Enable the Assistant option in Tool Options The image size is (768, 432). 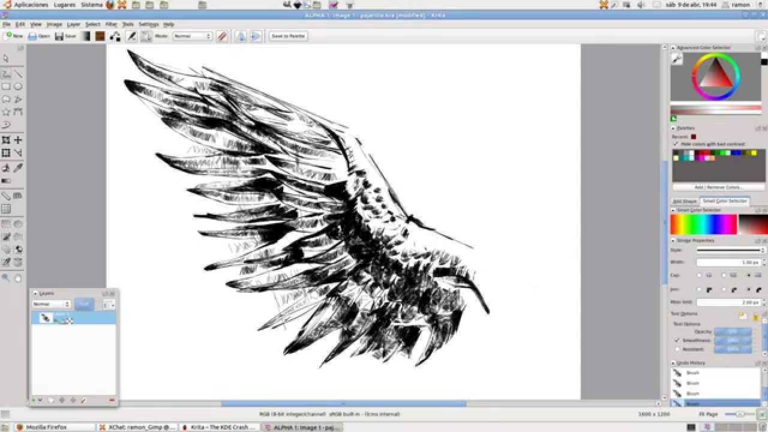pos(677,348)
